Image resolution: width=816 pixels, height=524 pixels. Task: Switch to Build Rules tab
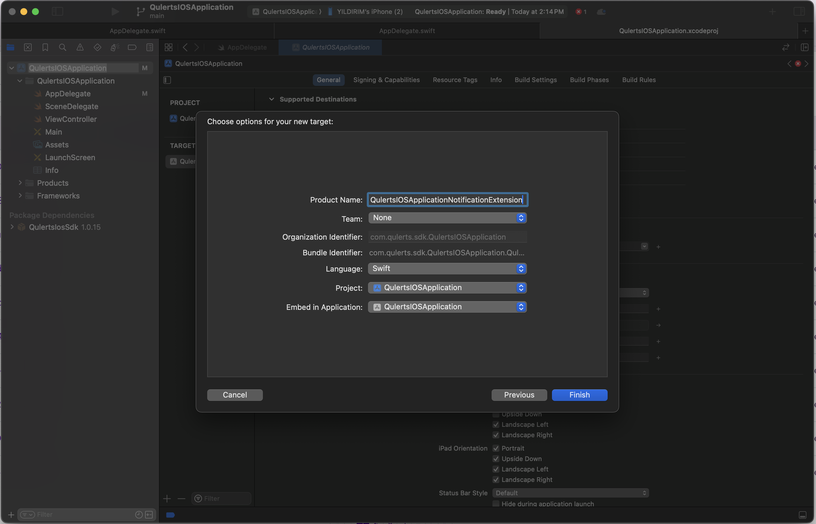pyautogui.click(x=639, y=80)
